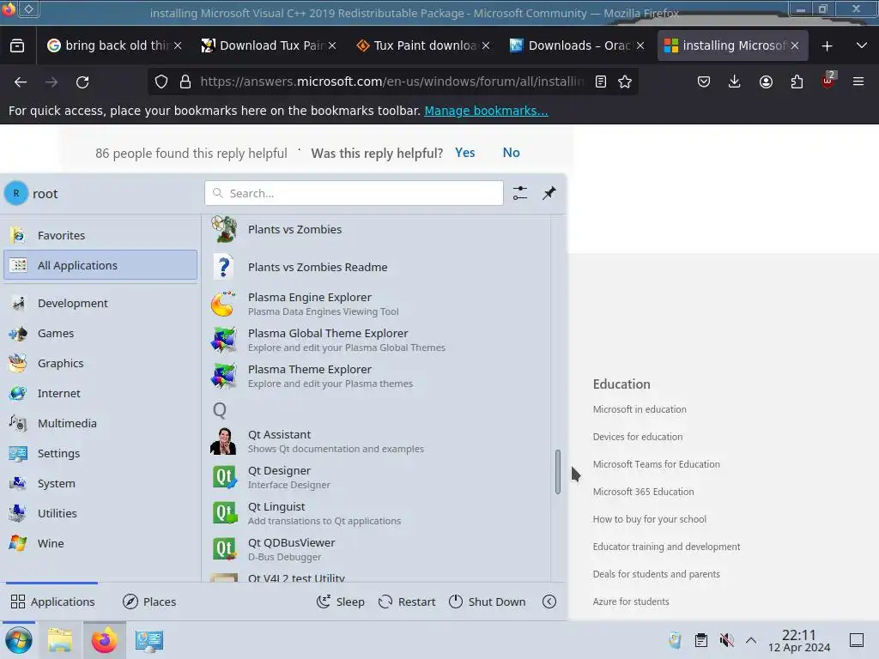The image size is (879, 659).
Task: Click the site lock icon
Action: coord(185,82)
